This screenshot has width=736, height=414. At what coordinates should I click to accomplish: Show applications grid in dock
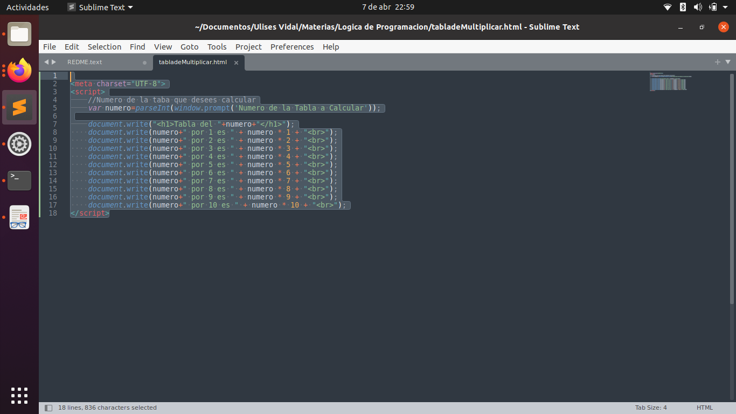click(19, 395)
